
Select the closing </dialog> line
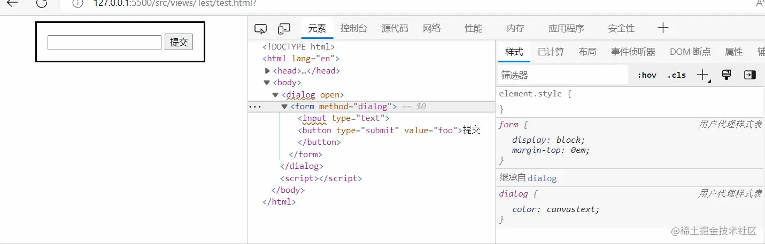coord(302,166)
